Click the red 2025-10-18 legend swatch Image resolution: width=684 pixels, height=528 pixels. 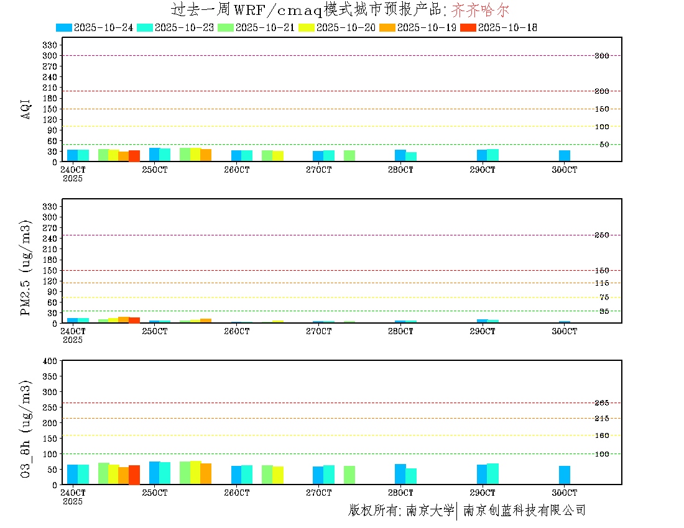[x=468, y=27]
